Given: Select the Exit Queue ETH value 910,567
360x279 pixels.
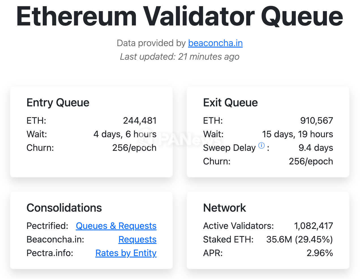Looking at the screenshot, I should point(316,121).
